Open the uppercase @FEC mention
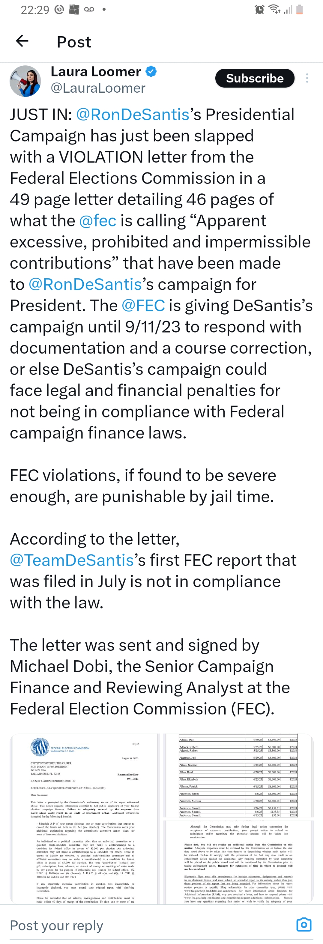The height and width of the screenshot is (944, 323). pos(143,305)
